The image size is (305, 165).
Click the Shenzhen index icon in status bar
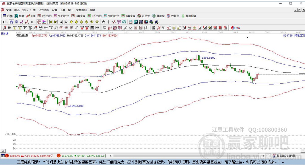click(x=59, y=156)
